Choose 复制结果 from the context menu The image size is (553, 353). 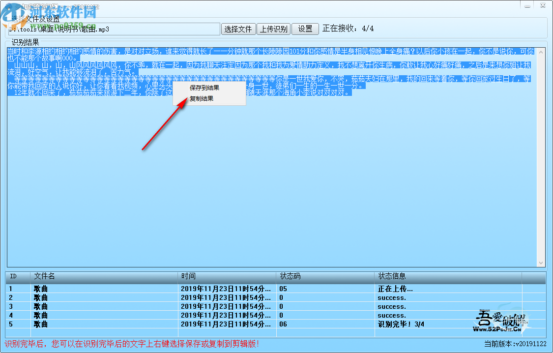[x=202, y=98]
